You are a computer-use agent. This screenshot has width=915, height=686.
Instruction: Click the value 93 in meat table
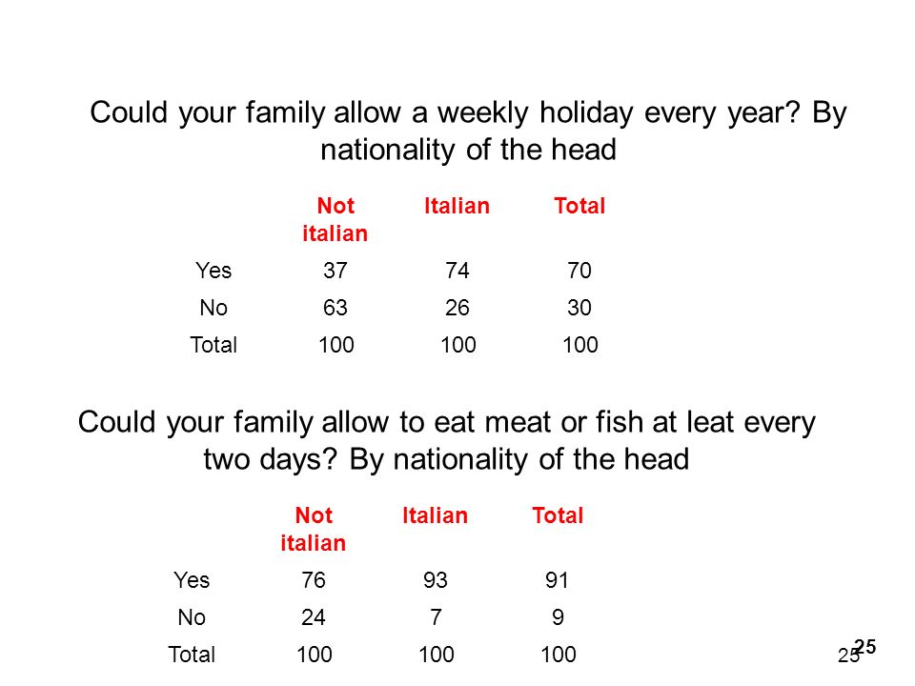click(x=436, y=580)
